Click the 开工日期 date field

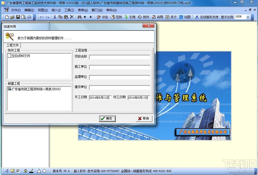(100, 98)
